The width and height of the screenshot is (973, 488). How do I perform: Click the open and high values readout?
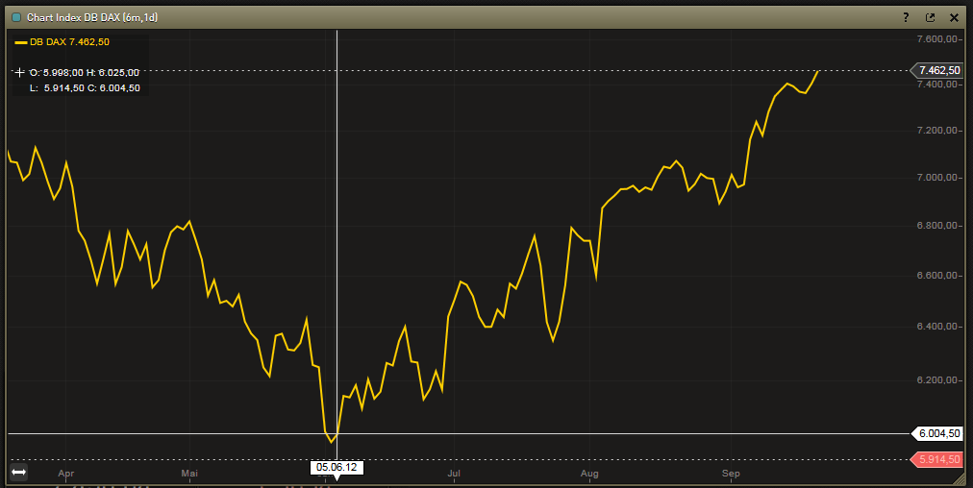pyautogui.click(x=85, y=73)
